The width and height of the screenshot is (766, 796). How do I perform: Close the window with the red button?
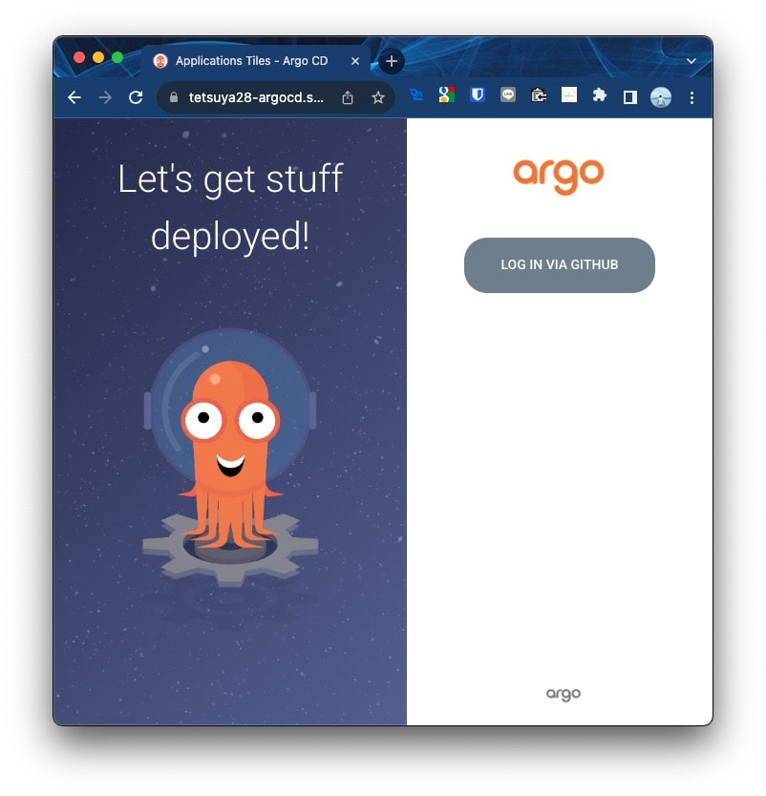78,57
